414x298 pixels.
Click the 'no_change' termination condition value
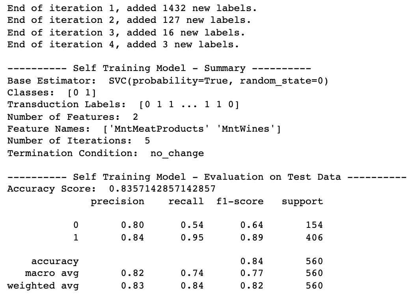[x=177, y=153]
